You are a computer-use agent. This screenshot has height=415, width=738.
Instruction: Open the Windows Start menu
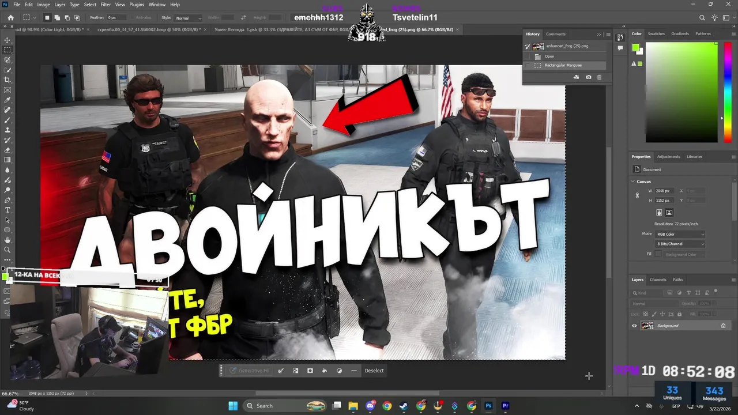(233, 406)
